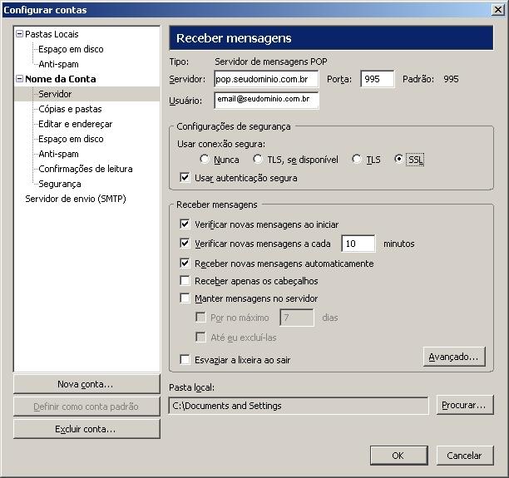Enable Receber apenas os cabeçalhos
Viewport: 509px width, 478px height.
click(185, 280)
